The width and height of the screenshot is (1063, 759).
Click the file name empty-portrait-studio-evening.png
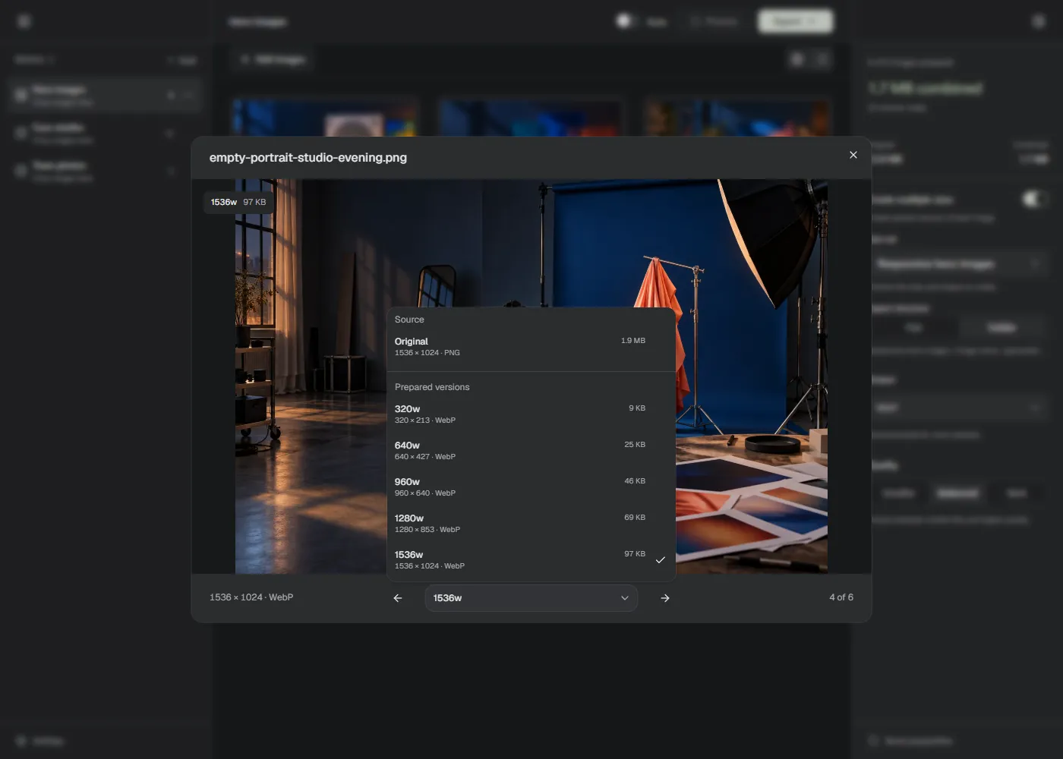coord(308,158)
